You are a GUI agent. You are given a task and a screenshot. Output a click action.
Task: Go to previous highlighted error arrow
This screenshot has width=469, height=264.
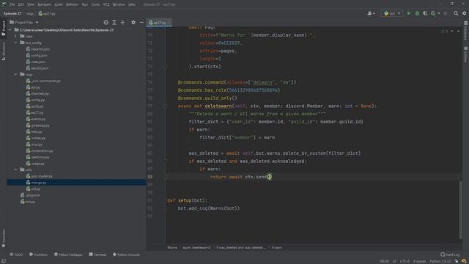click(452, 31)
